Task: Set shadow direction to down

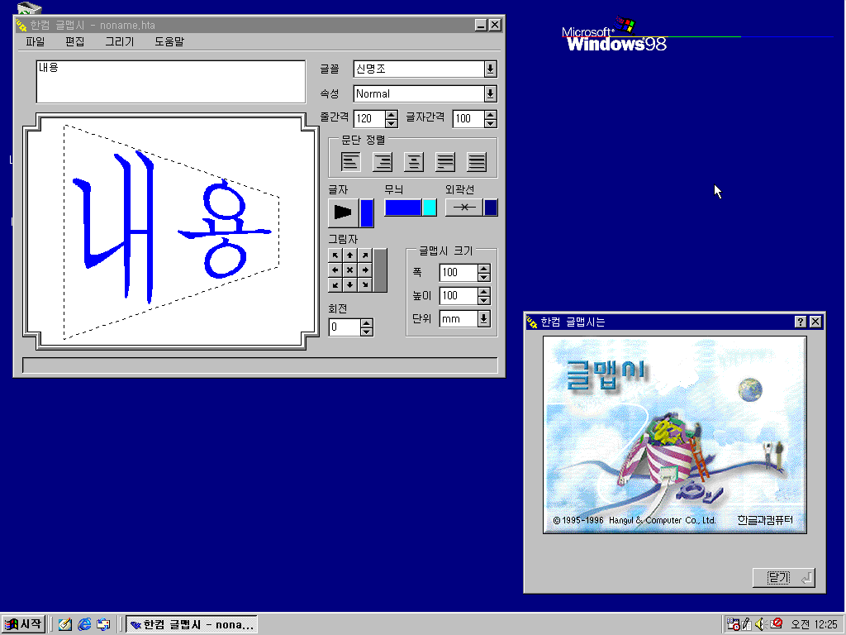Action: 350,284
